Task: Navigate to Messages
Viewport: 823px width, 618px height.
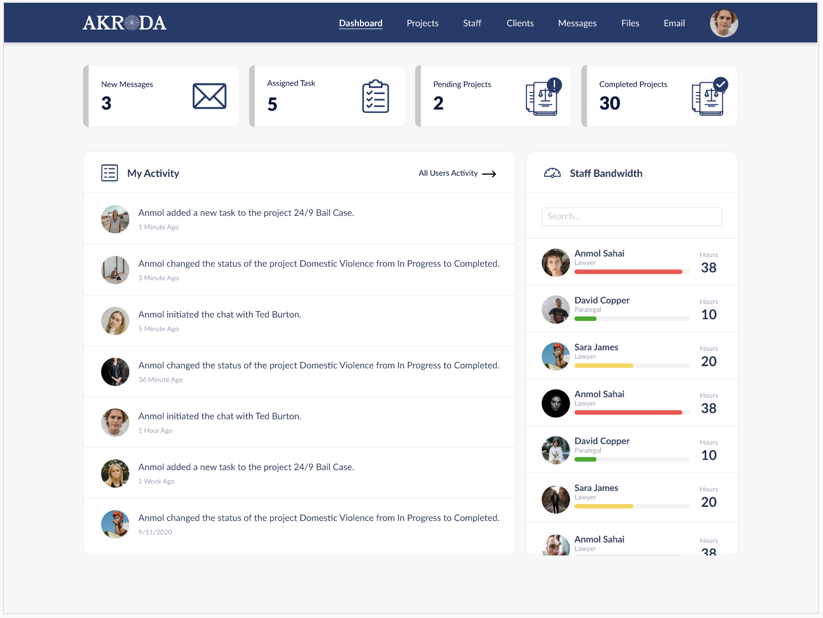Action: (577, 23)
